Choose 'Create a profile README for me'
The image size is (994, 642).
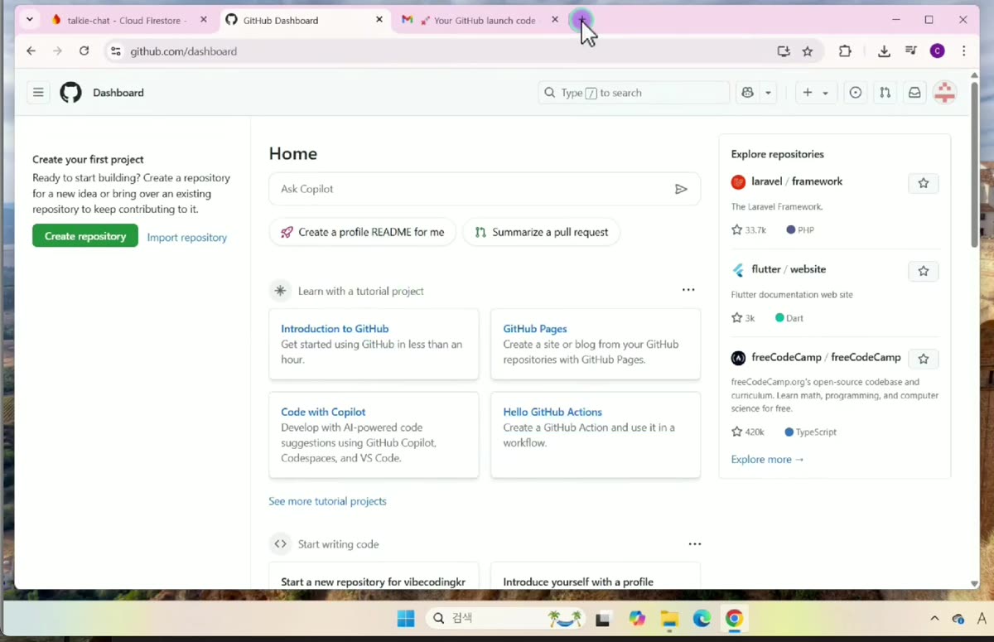coord(363,232)
